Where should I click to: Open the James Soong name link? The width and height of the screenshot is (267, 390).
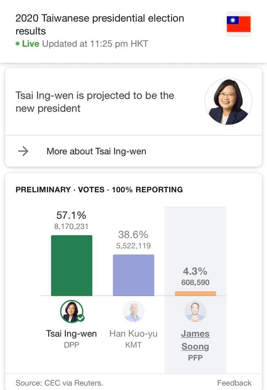pyautogui.click(x=195, y=340)
